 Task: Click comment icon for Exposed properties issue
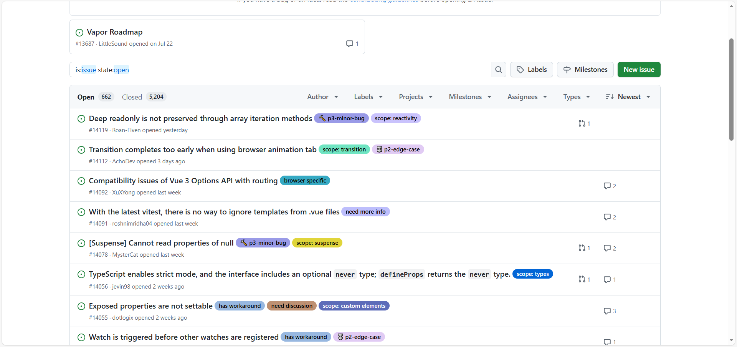point(607,311)
